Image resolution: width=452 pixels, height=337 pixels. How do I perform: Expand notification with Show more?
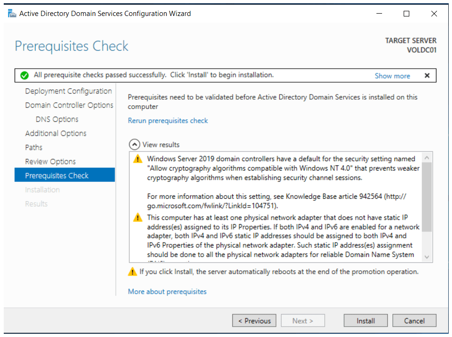[392, 76]
